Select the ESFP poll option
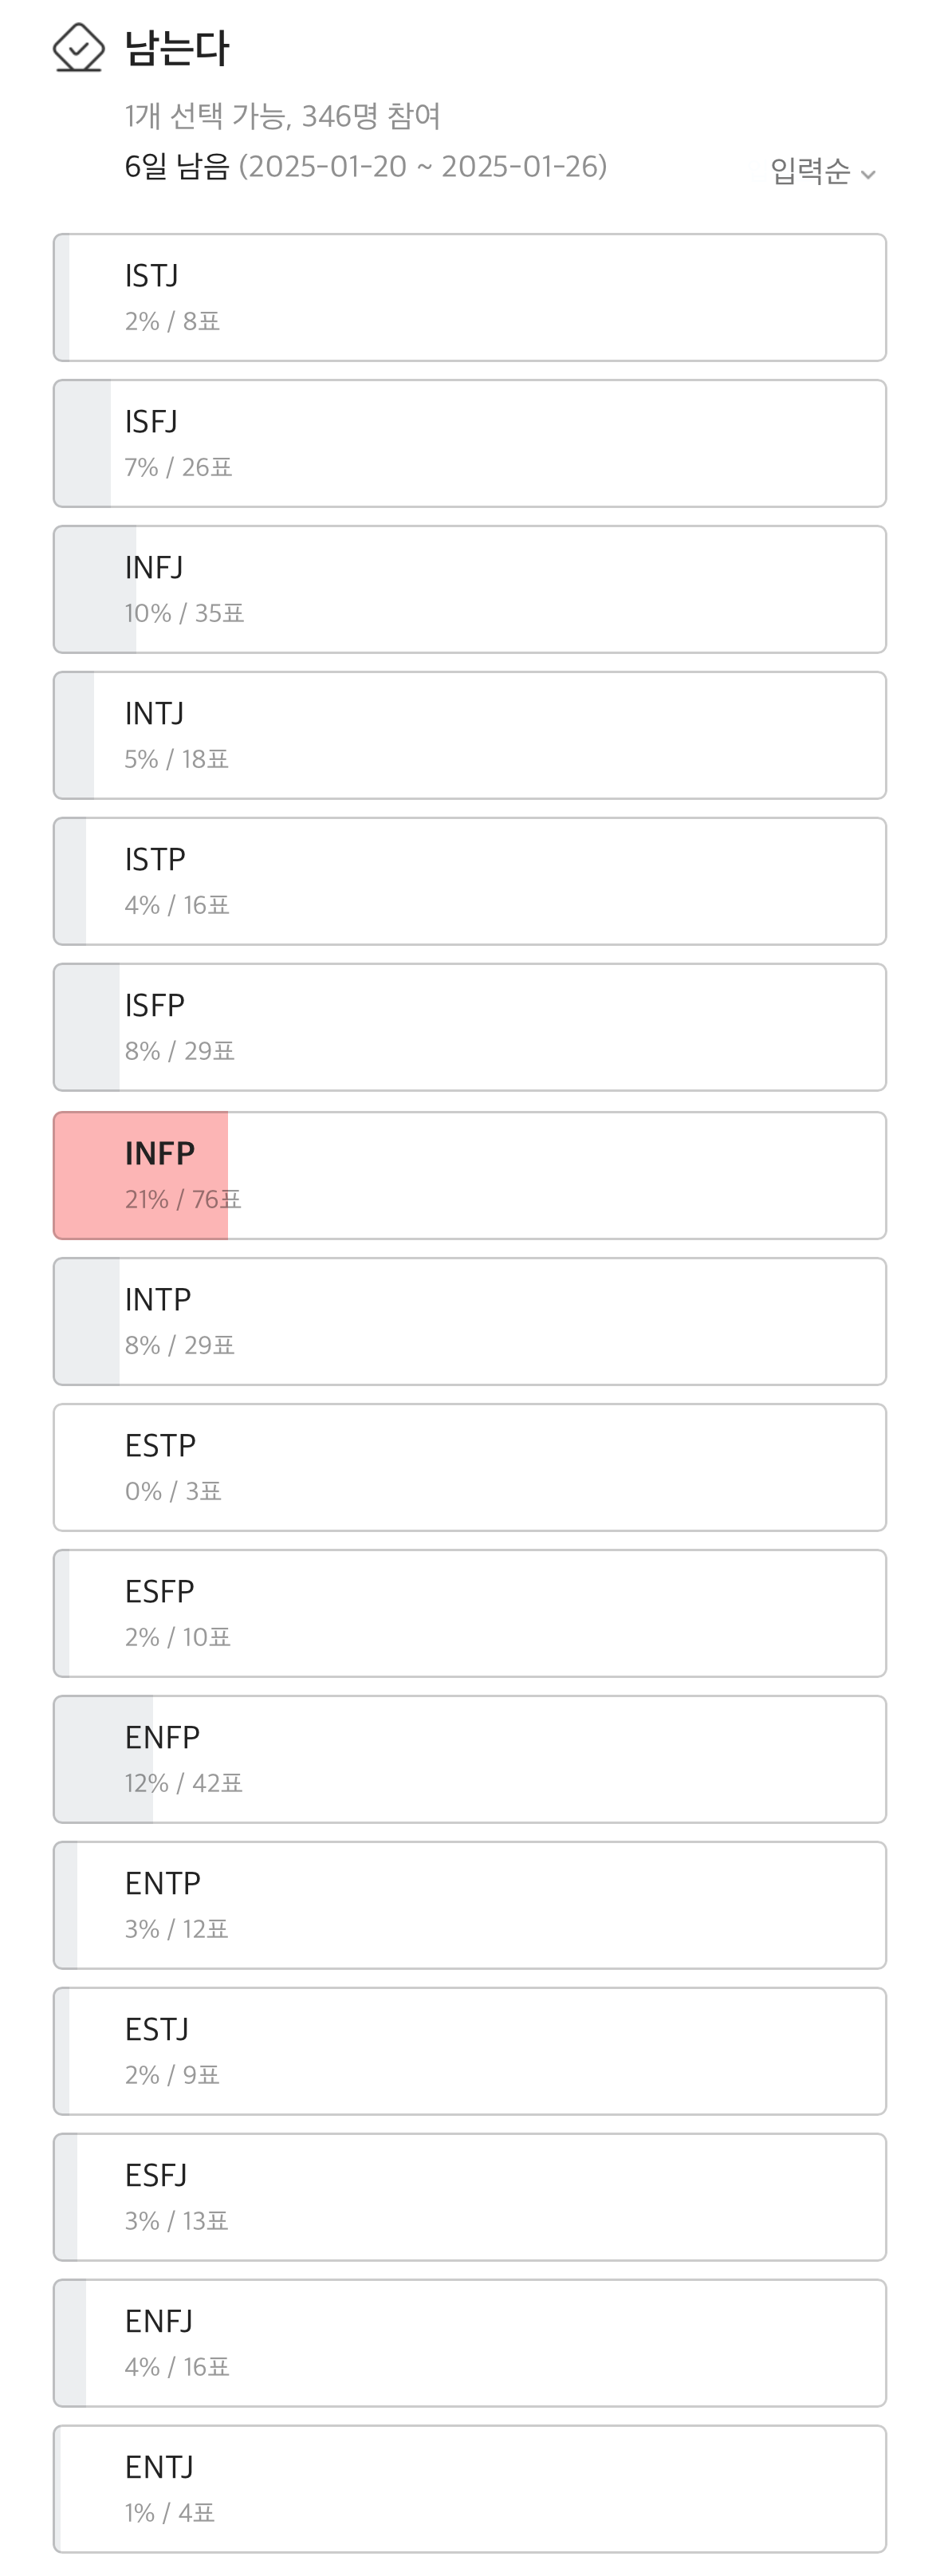The height and width of the screenshot is (2576, 940). point(470,1613)
